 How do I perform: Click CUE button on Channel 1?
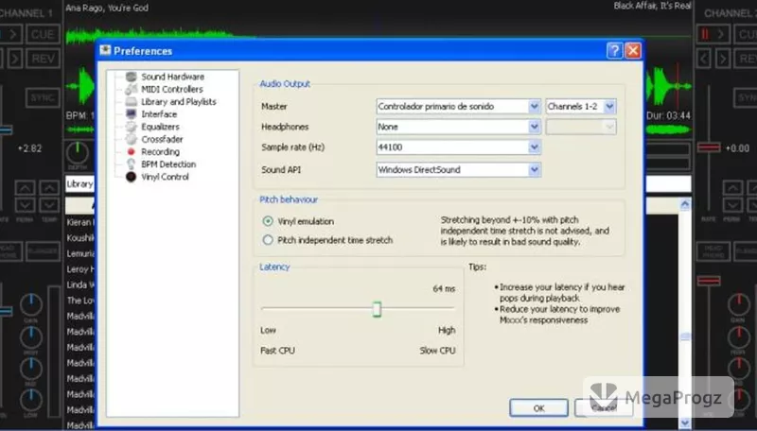tap(43, 34)
